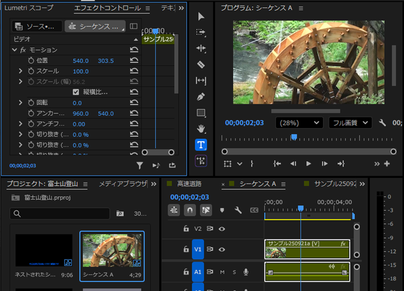Select the Hand tool
Viewport: 404px width, 291px height.
[201, 129]
